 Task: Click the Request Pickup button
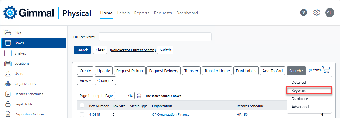click(x=130, y=71)
